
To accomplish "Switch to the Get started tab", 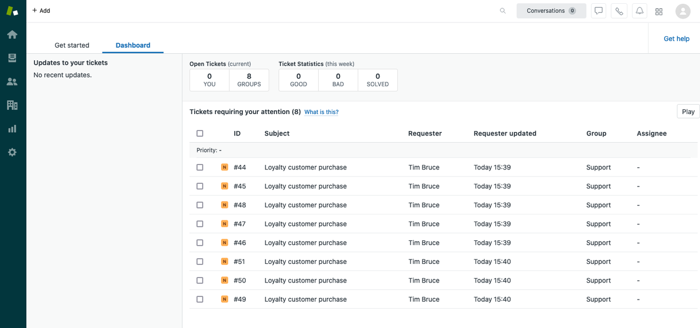I will 72,46.
